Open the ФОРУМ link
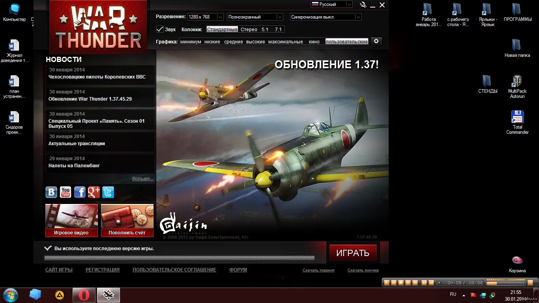The height and width of the screenshot is (303, 539). click(x=238, y=270)
